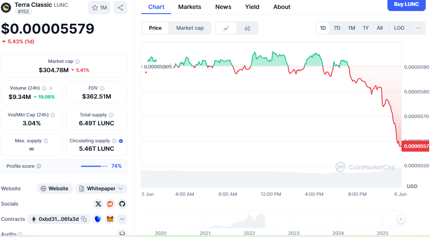Set chart range to 7D
This screenshot has width=430, height=237.
[337, 28]
